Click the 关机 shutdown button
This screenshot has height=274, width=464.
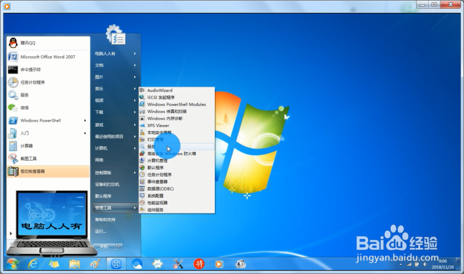pyautogui.click(x=104, y=247)
